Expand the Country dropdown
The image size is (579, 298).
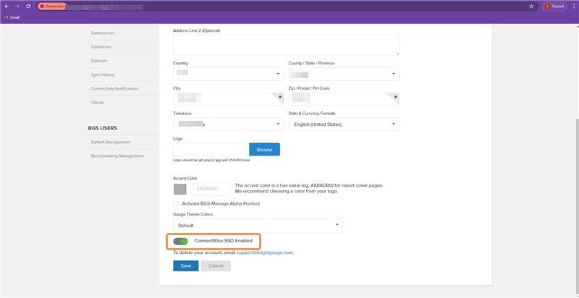(x=229, y=74)
